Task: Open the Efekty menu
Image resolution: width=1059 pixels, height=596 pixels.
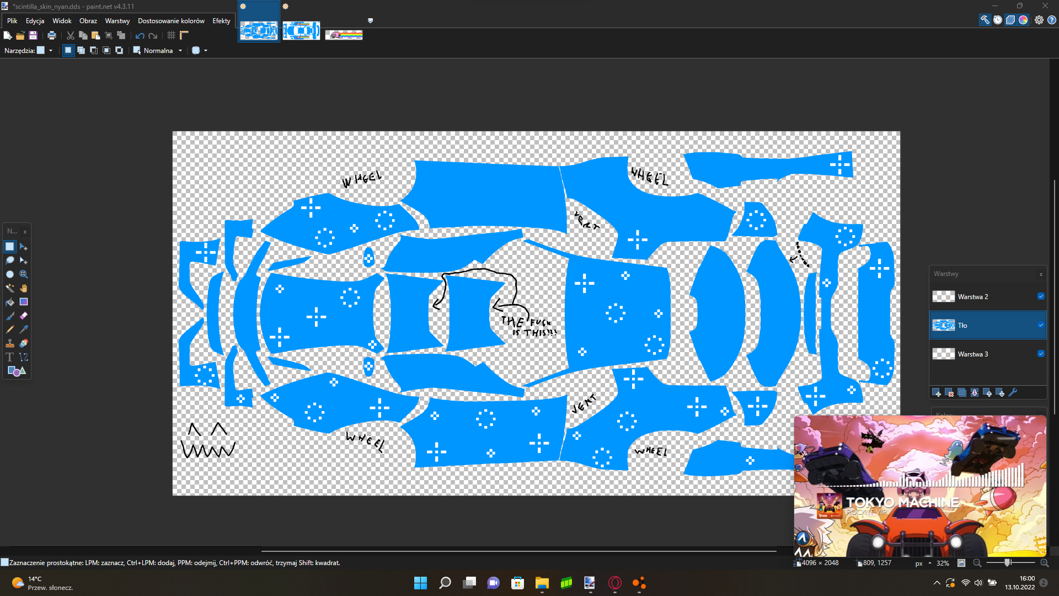Action: click(221, 21)
